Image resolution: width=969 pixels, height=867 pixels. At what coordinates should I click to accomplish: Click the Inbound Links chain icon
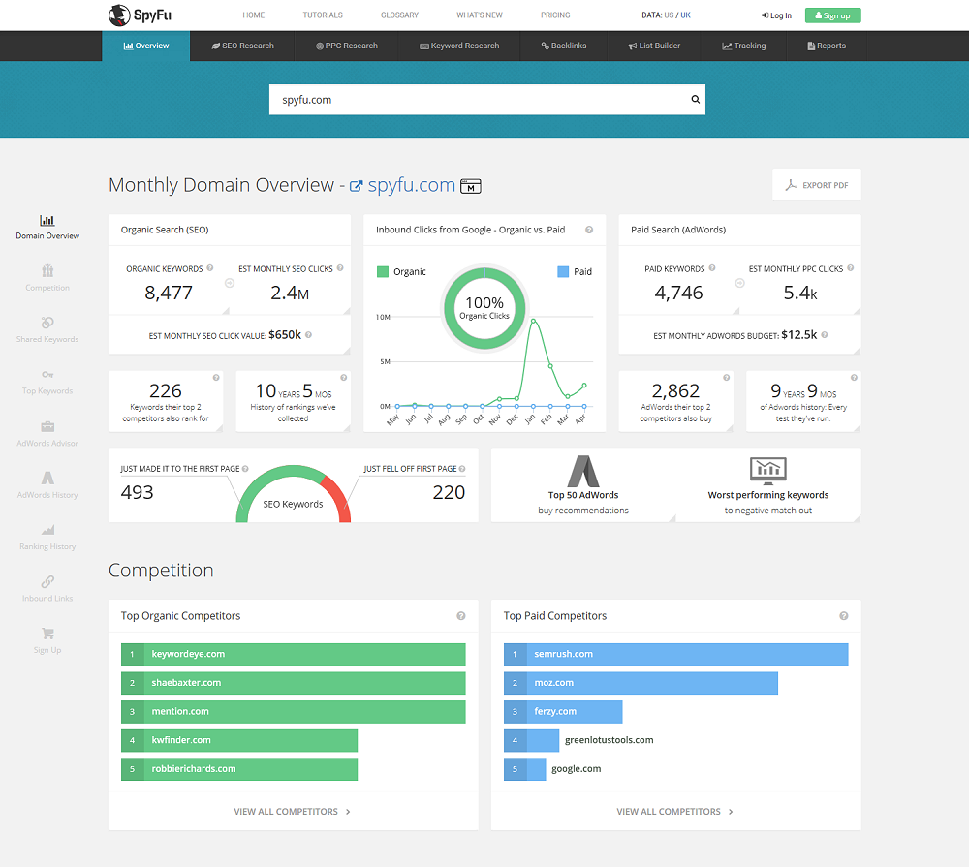click(47, 581)
